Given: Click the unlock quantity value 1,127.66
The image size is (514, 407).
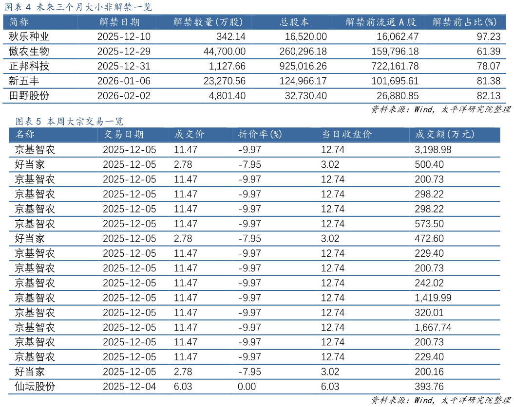Looking at the screenshot, I should pos(227,66).
